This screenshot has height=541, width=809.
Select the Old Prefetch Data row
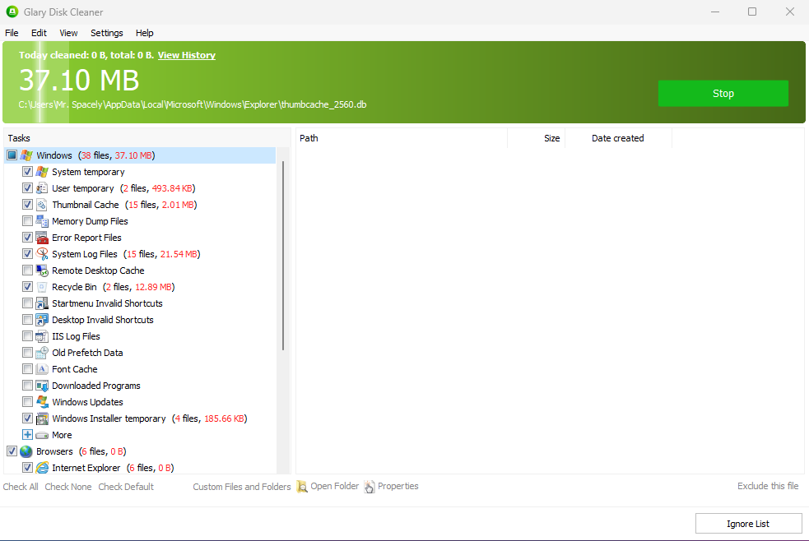(x=87, y=353)
